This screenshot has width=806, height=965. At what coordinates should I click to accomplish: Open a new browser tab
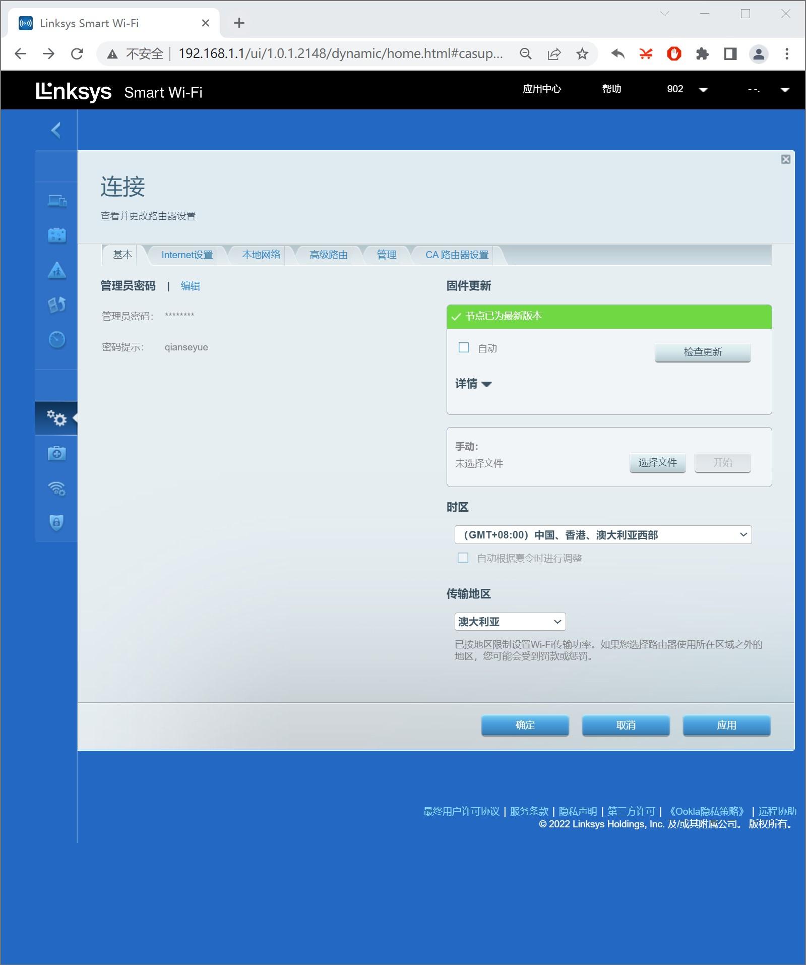239,23
